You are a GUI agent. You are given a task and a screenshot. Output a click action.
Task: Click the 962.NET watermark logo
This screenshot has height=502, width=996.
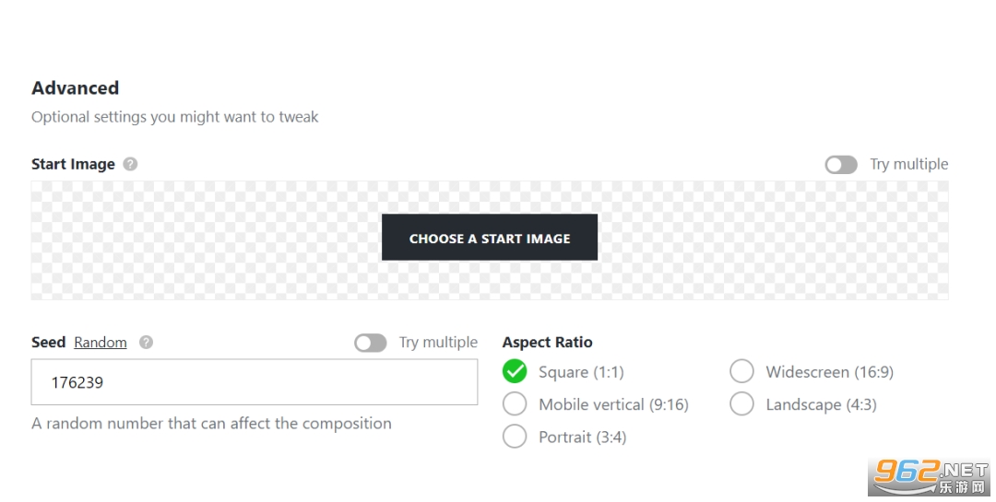(x=930, y=478)
